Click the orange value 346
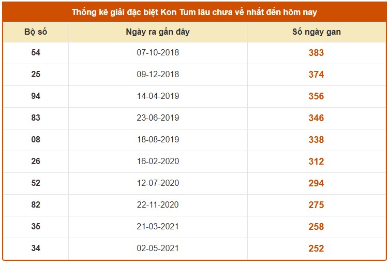 pos(316,118)
